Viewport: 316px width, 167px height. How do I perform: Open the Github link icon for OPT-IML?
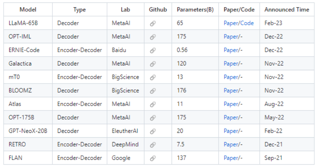pos(153,37)
